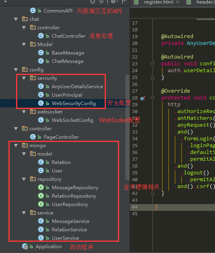
Task: Click scroll-from-source target icon
Action: [x=93, y=2]
